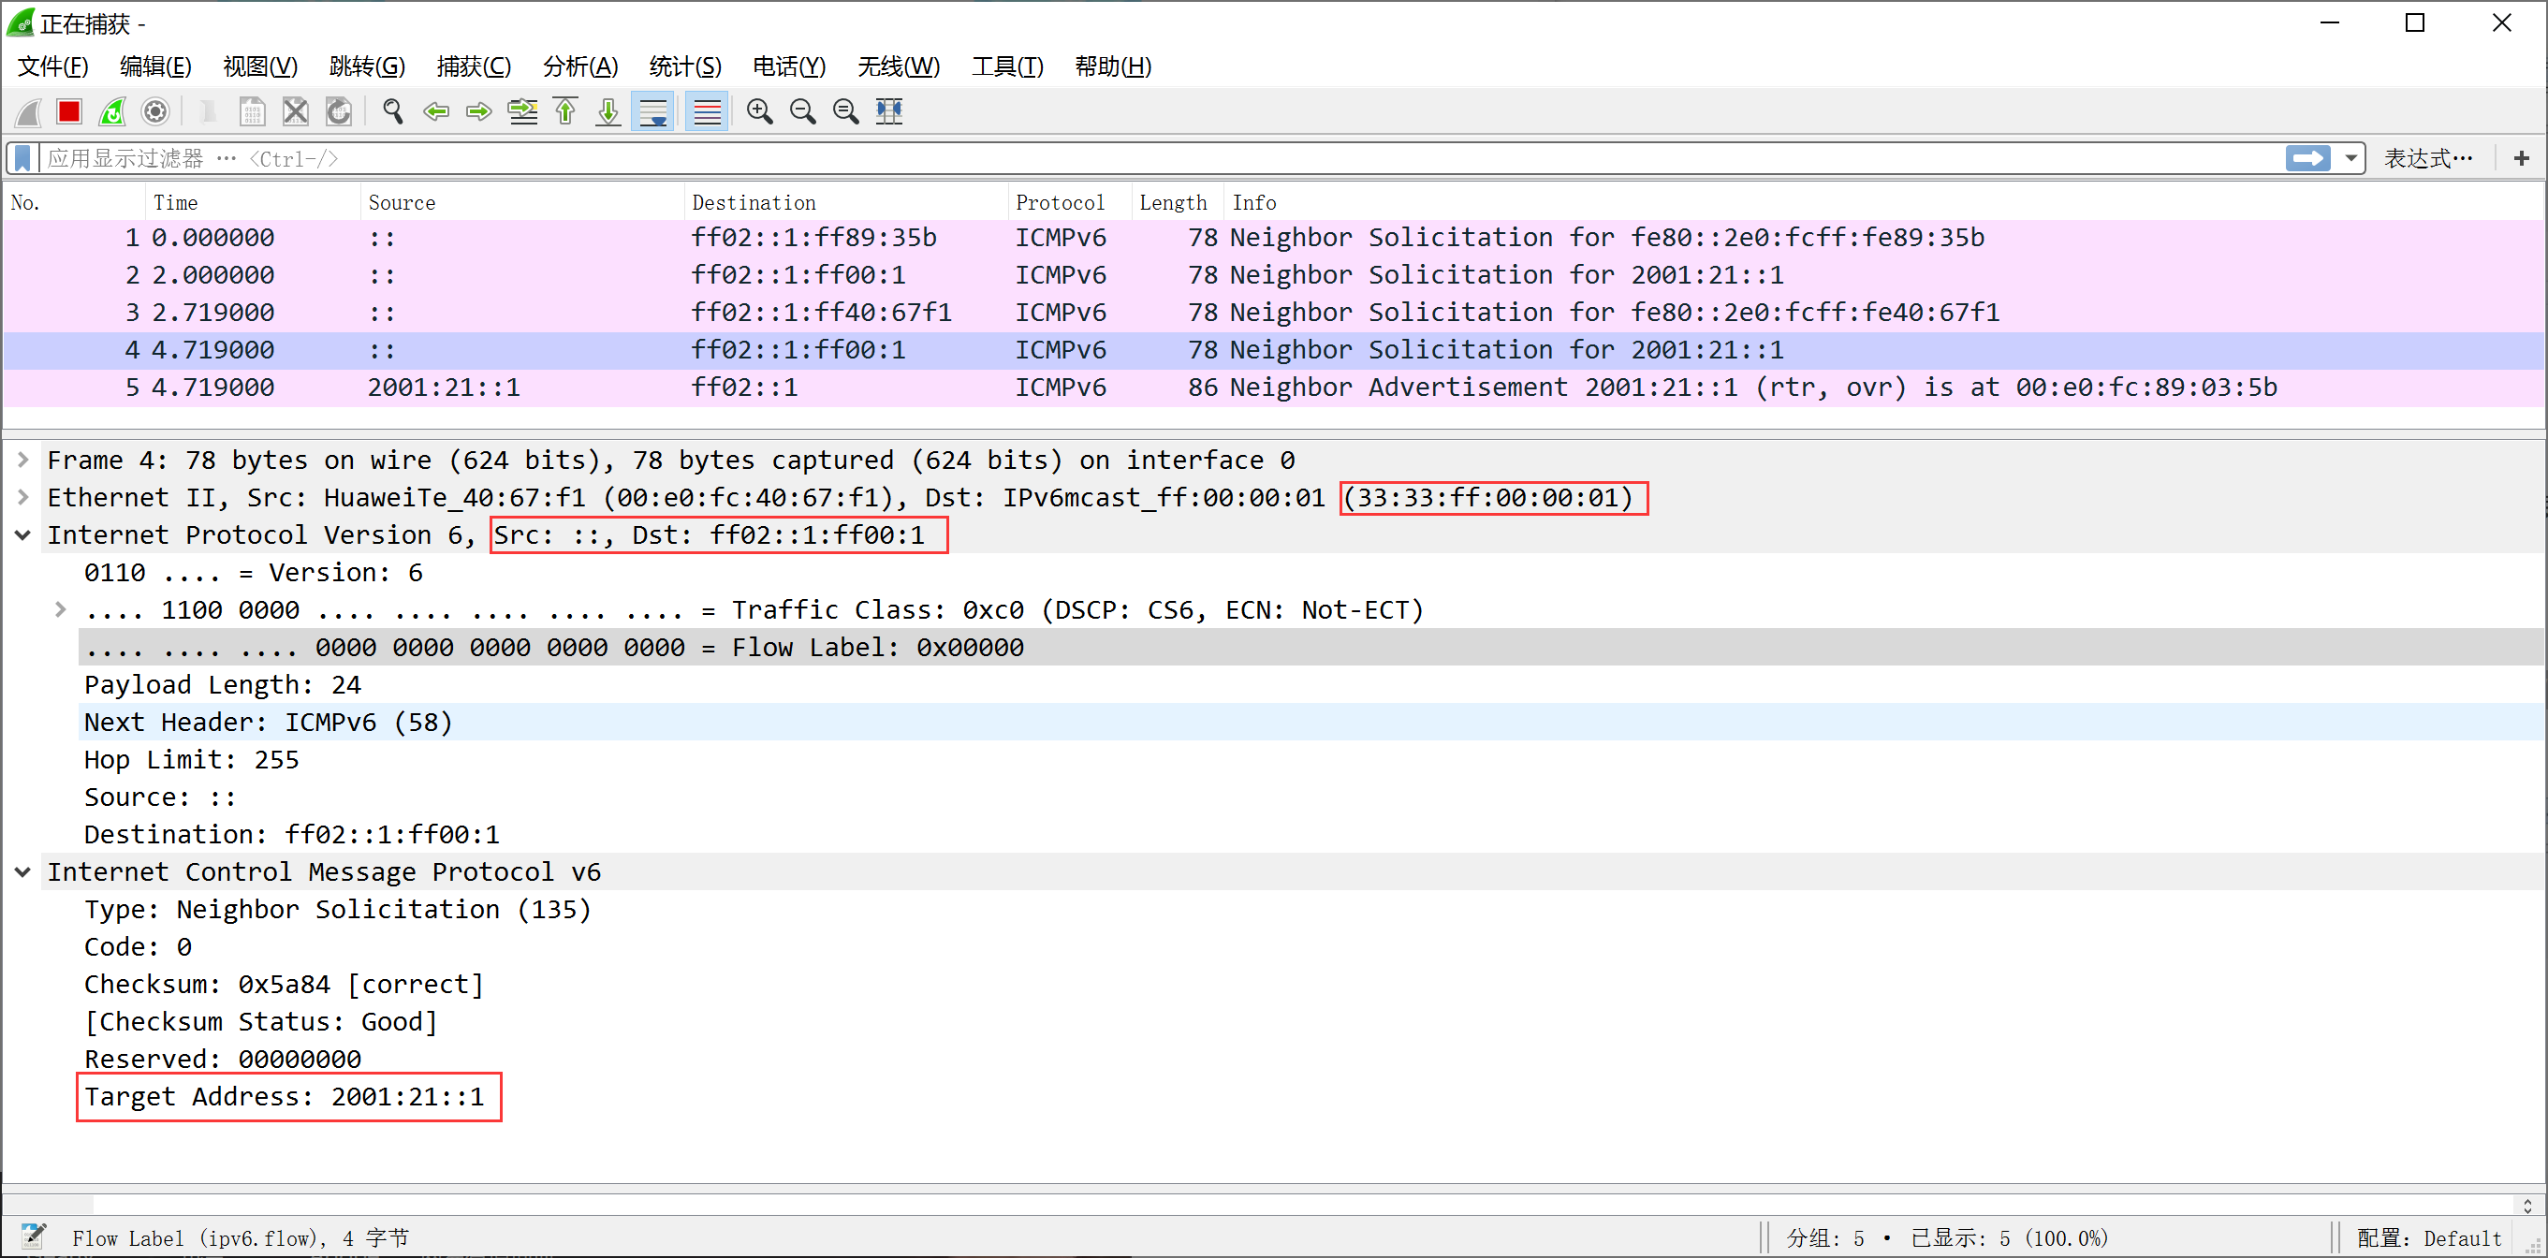This screenshot has height=1258, width=2548.
Task: Expand the Traffic Class field
Action: pos(60,610)
